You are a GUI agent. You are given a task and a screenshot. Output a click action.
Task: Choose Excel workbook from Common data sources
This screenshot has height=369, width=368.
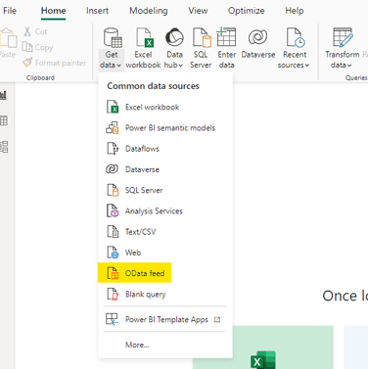coord(165,107)
